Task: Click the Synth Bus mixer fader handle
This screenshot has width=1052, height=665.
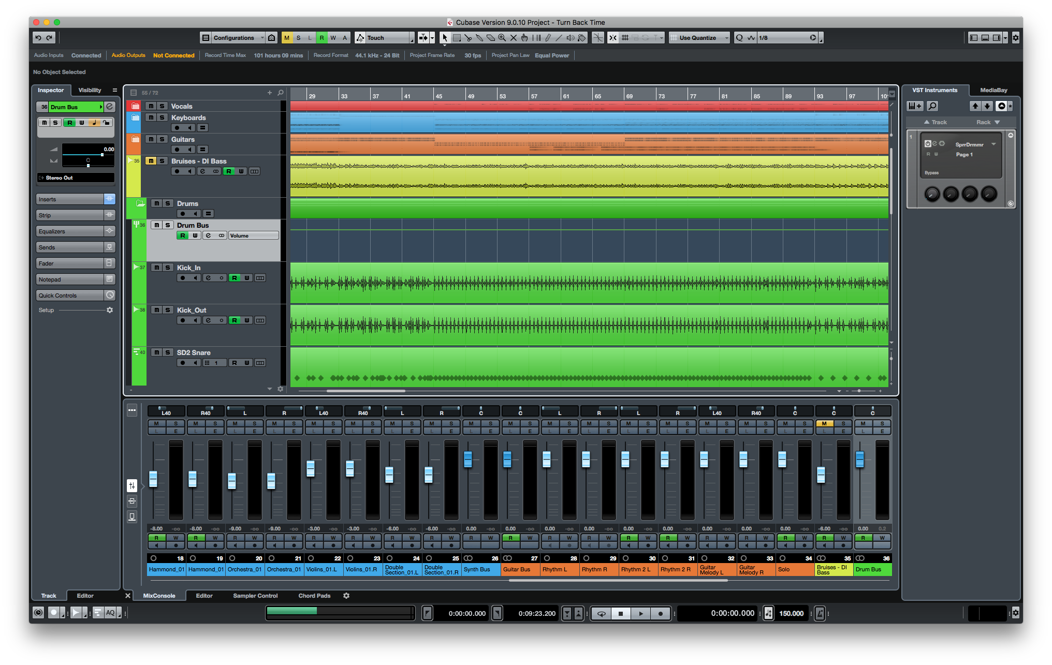Action: point(468,459)
